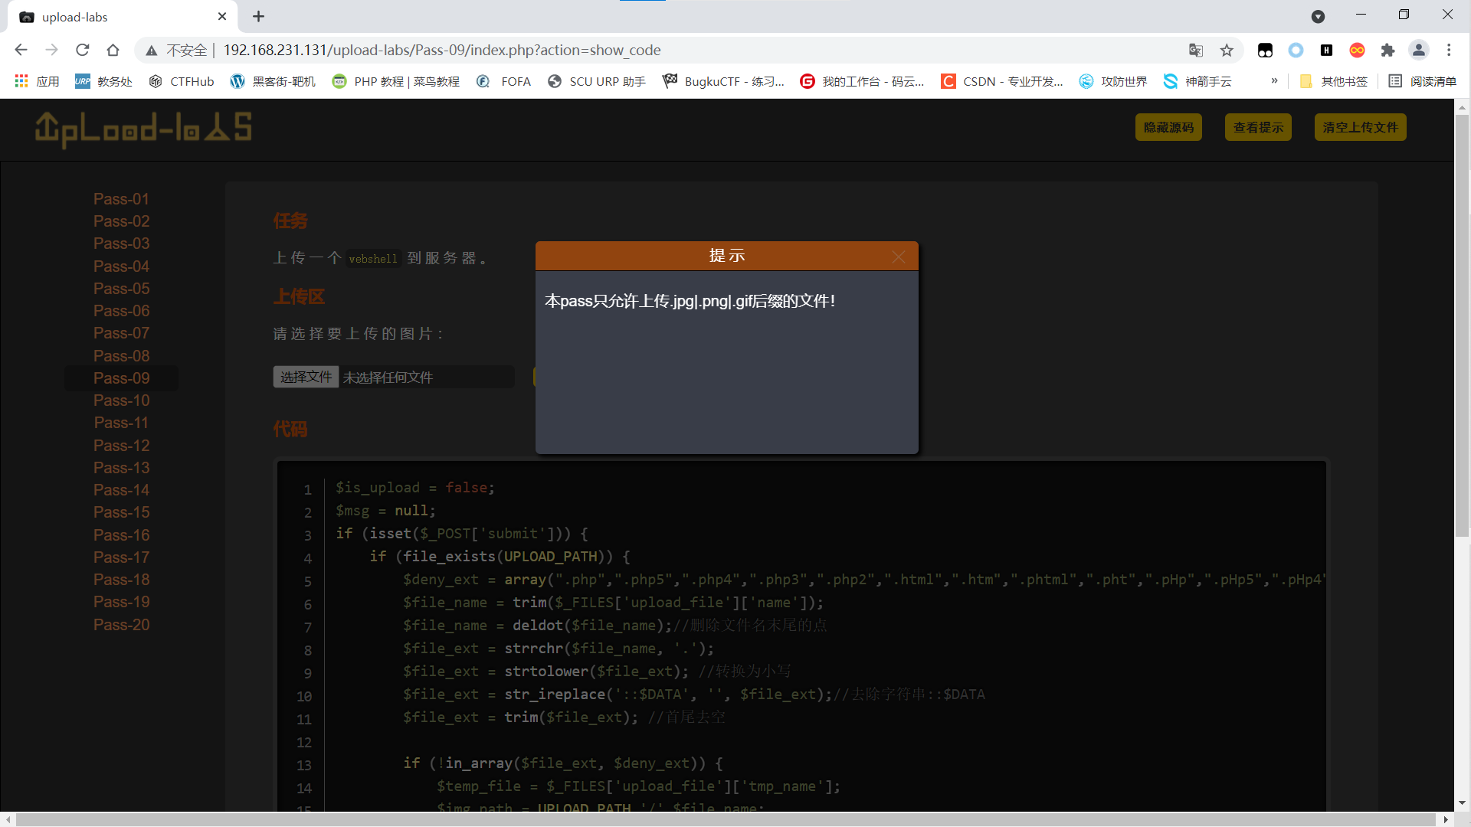The height and width of the screenshot is (827, 1471).
Task: Close the upload-labs tab
Action: [x=222, y=16]
